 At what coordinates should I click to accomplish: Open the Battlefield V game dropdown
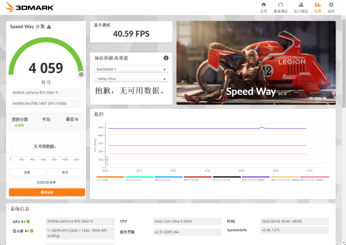coord(131,69)
